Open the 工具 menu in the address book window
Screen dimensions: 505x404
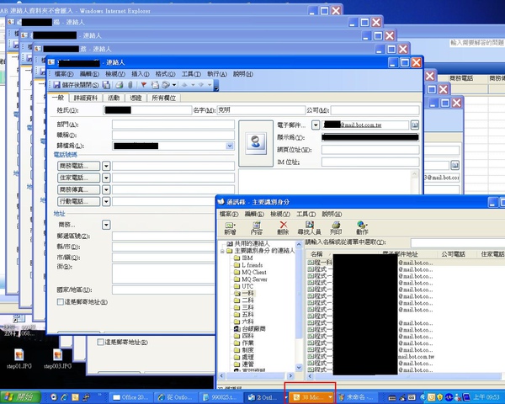(x=306, y=214)
